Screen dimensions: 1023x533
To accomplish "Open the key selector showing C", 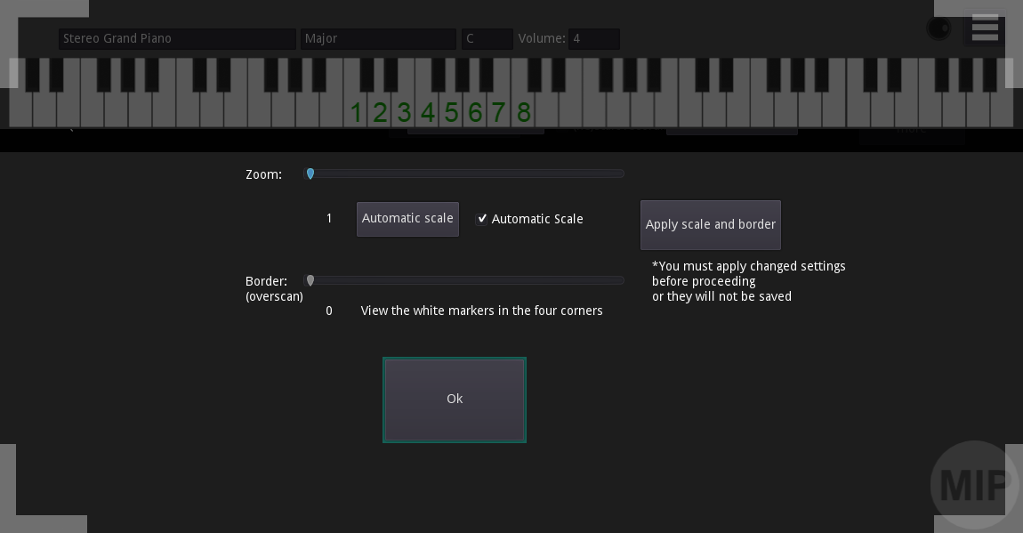I will tap(487, 38).
